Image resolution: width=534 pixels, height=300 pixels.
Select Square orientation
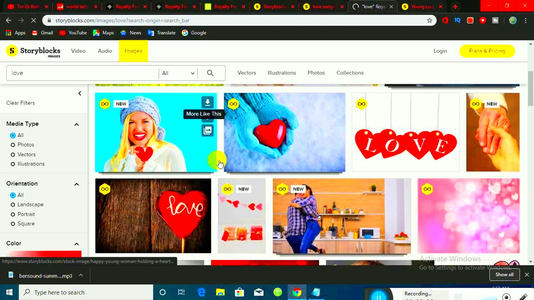(13, 224)
